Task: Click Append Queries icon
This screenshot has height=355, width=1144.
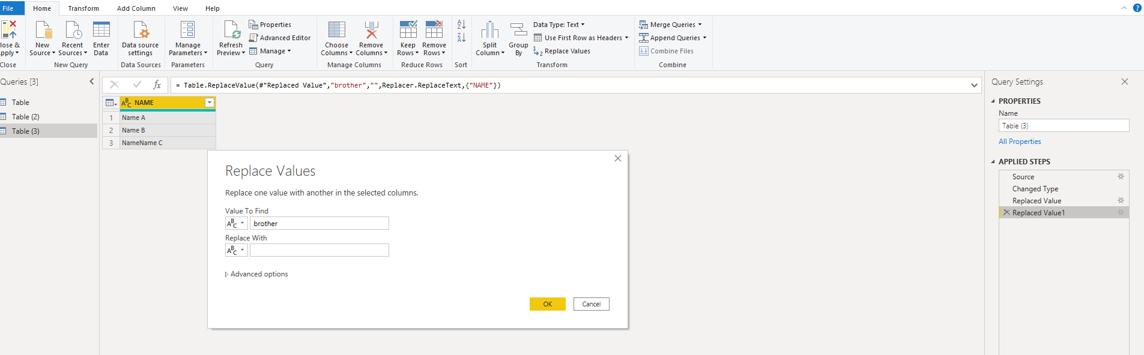Action: coord(643,38)
